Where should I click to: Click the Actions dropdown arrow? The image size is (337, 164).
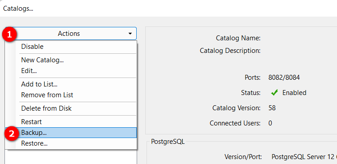tap(130, 34)
